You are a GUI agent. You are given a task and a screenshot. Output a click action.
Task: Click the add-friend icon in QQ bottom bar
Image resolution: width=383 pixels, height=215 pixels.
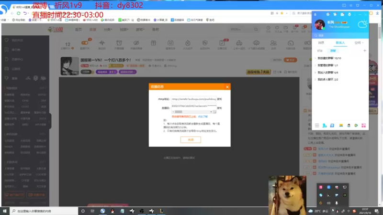point(325,125)
